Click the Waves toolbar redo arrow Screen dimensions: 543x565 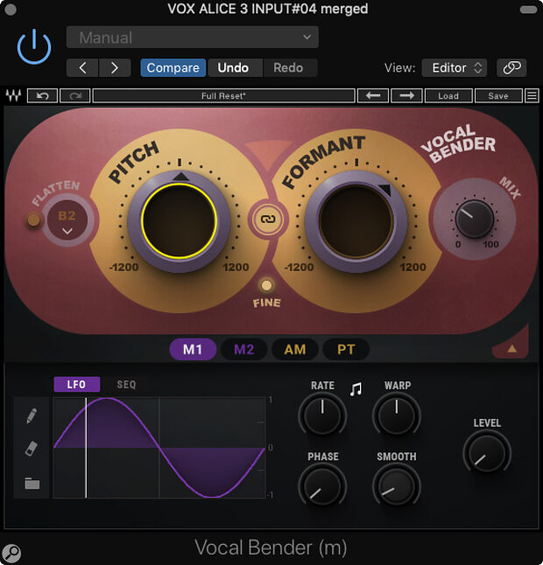tap(75, 96)
